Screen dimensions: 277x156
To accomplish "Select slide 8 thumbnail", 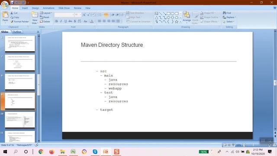I will click(x=20, y=82).
